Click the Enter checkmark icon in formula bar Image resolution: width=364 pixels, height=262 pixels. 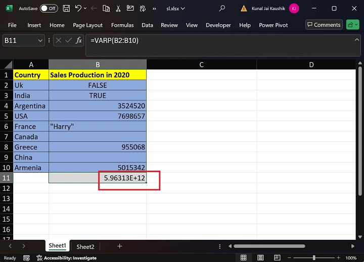pyautogui.click(x=68, y=40)
